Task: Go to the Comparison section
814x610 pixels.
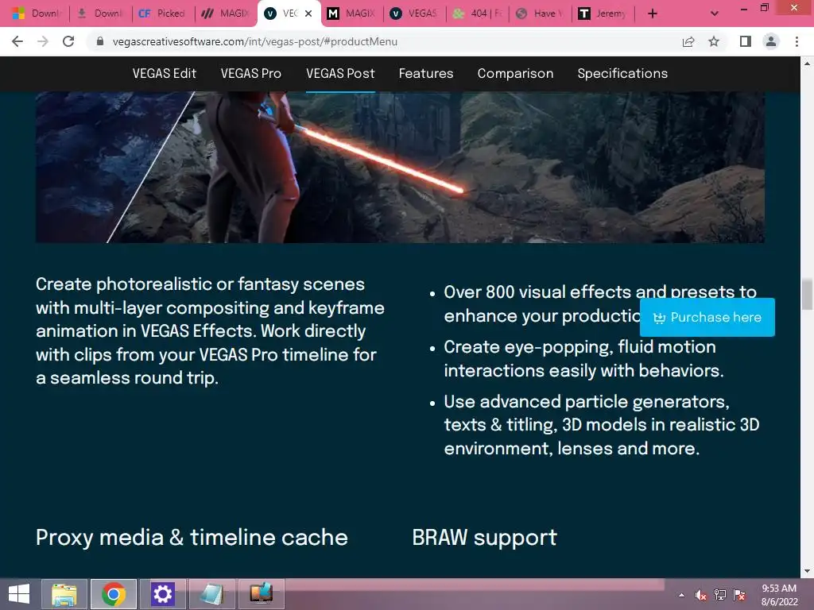Action: 515,74
